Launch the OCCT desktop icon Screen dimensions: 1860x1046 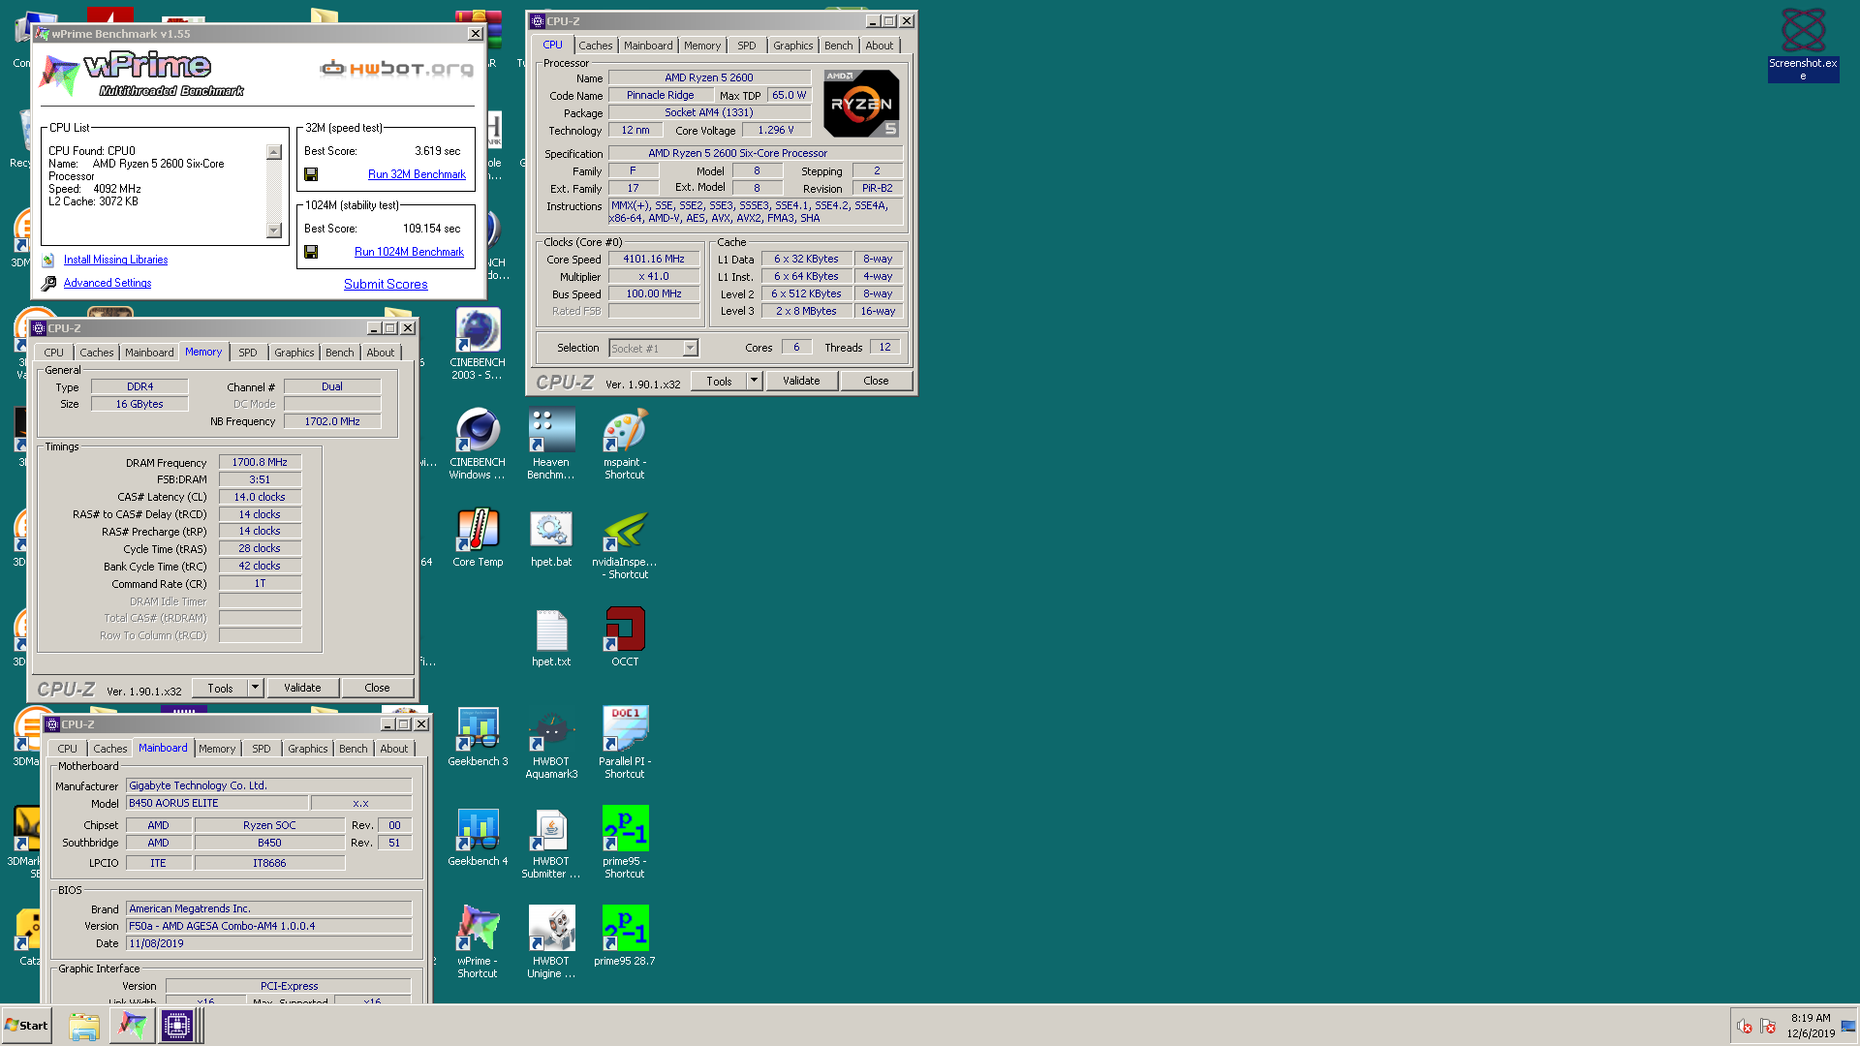pyautogui.click(x=625, y=638)
